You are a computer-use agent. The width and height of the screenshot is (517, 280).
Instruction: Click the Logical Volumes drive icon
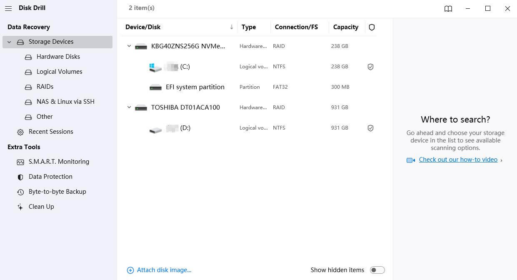28,72
